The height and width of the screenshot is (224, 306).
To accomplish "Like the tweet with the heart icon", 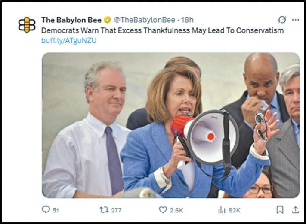I will [x=163, y=210].
